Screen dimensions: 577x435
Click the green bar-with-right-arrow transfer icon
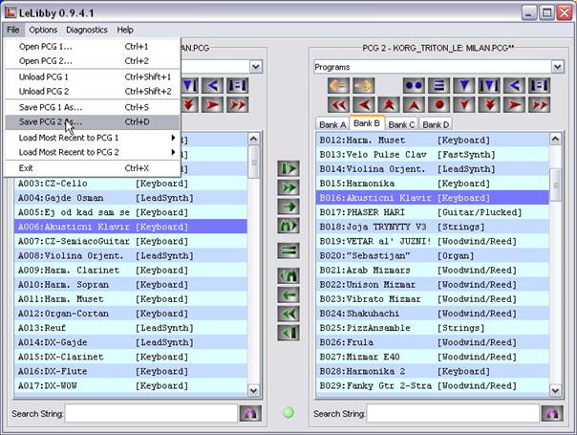click(288, 168)
